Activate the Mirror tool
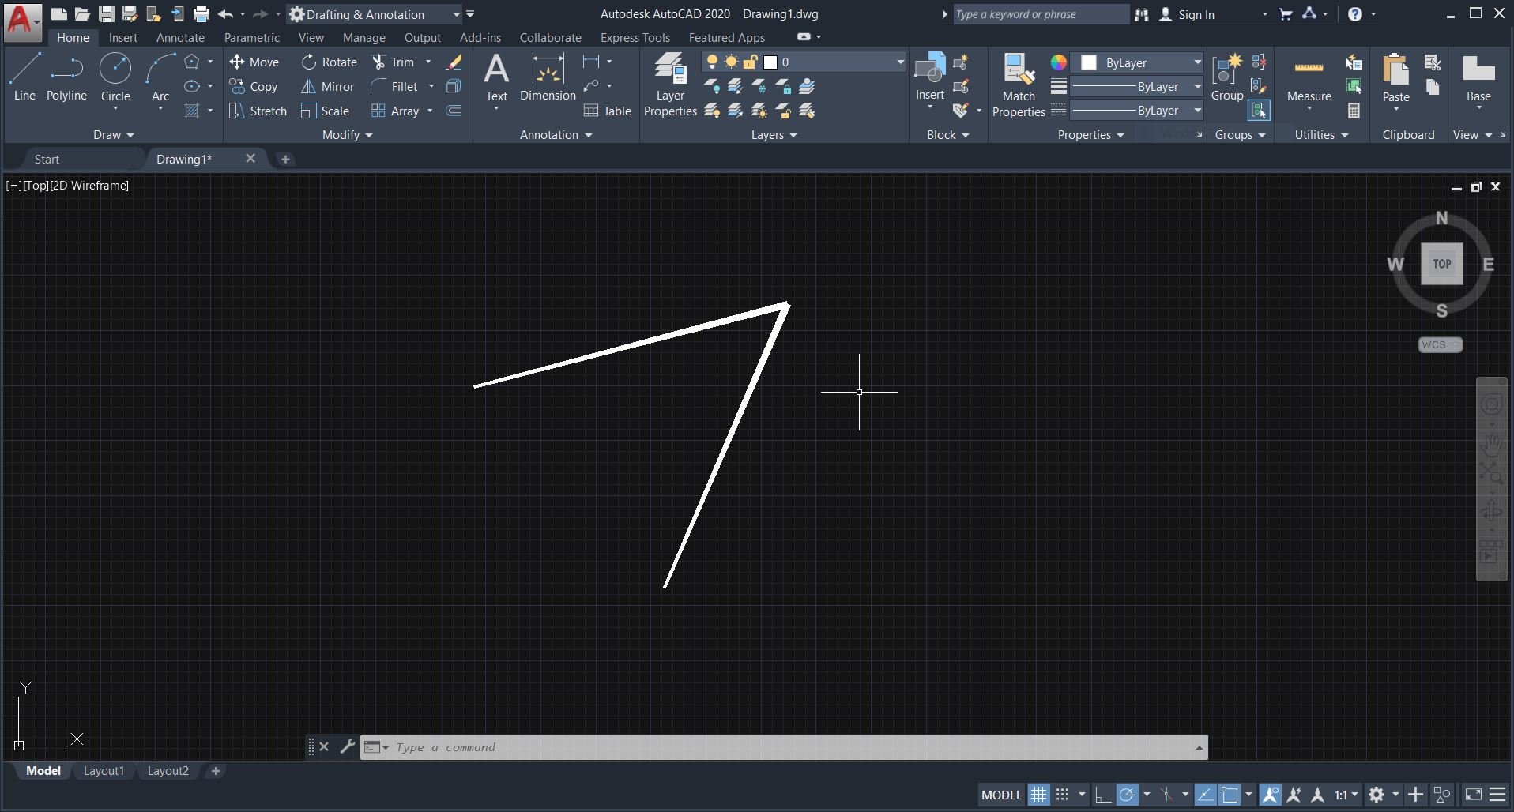The width and height of the screenshot is (1514, 812). [328, 87]
